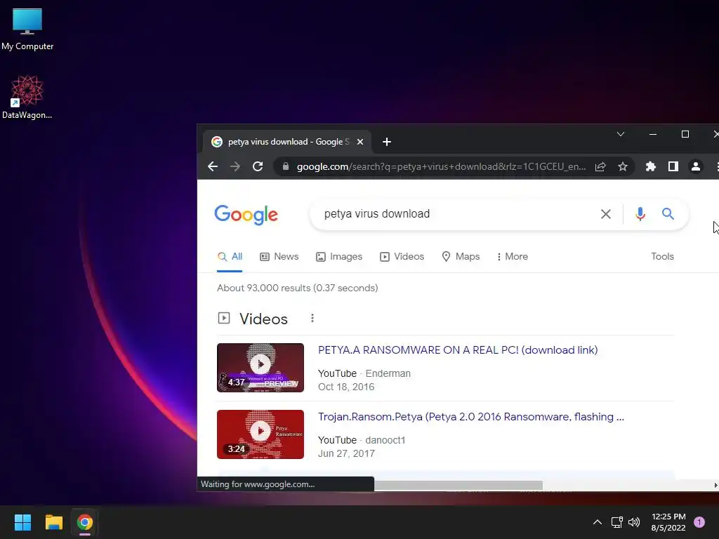
Task: Select the My Computer desktop icon
Action: point(27,29)
